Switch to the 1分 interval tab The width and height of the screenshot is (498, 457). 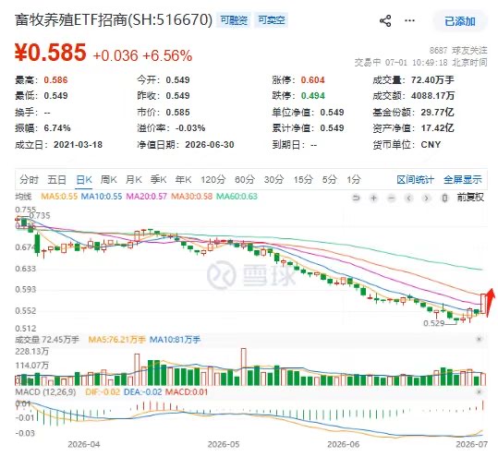(x=354, y=180)
